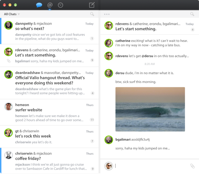Click unread badge 1 on dannpetty chat
This screenshot has width=199, height=174.
click(x=92, y=38)
